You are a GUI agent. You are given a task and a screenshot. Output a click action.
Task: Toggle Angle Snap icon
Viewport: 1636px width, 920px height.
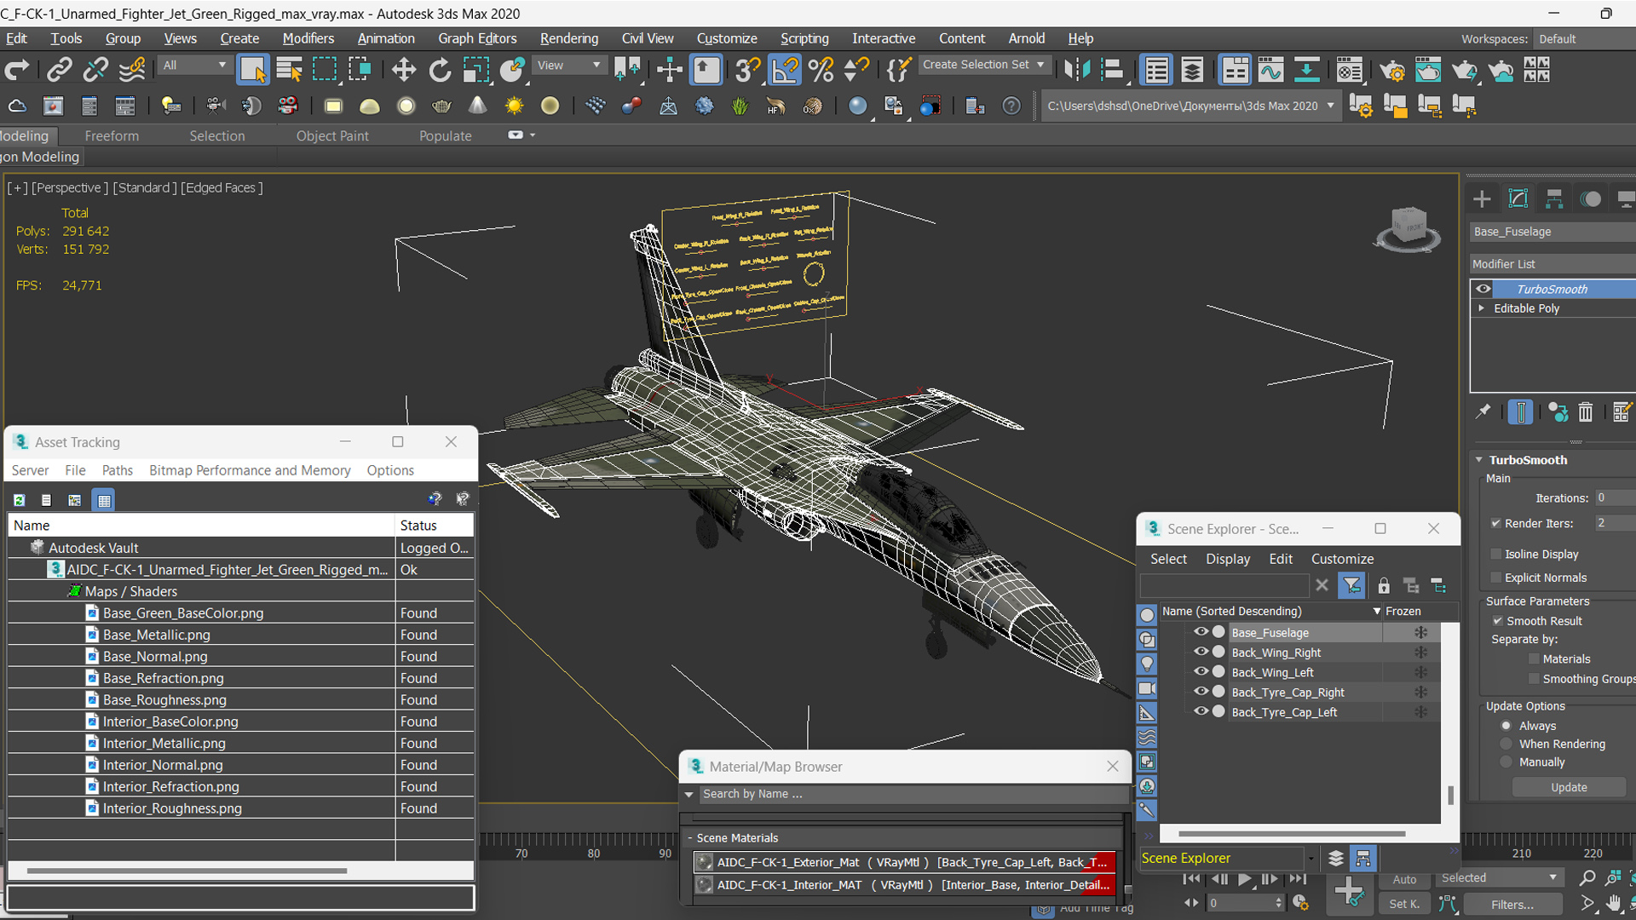[784, 70]
